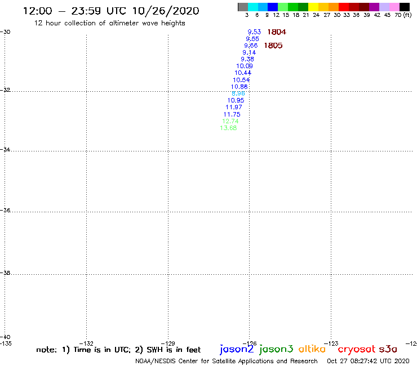This screenshot has width=417, height=366.
Task: Click the red legend swatch
Action: (344, 7)
